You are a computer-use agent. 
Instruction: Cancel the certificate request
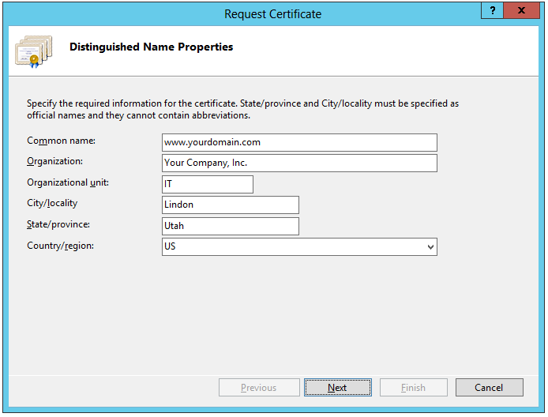(489, 388)
